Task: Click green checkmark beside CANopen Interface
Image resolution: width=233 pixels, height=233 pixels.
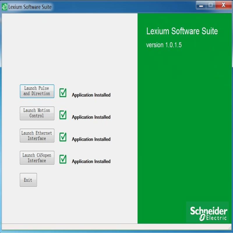Action: 63,159
